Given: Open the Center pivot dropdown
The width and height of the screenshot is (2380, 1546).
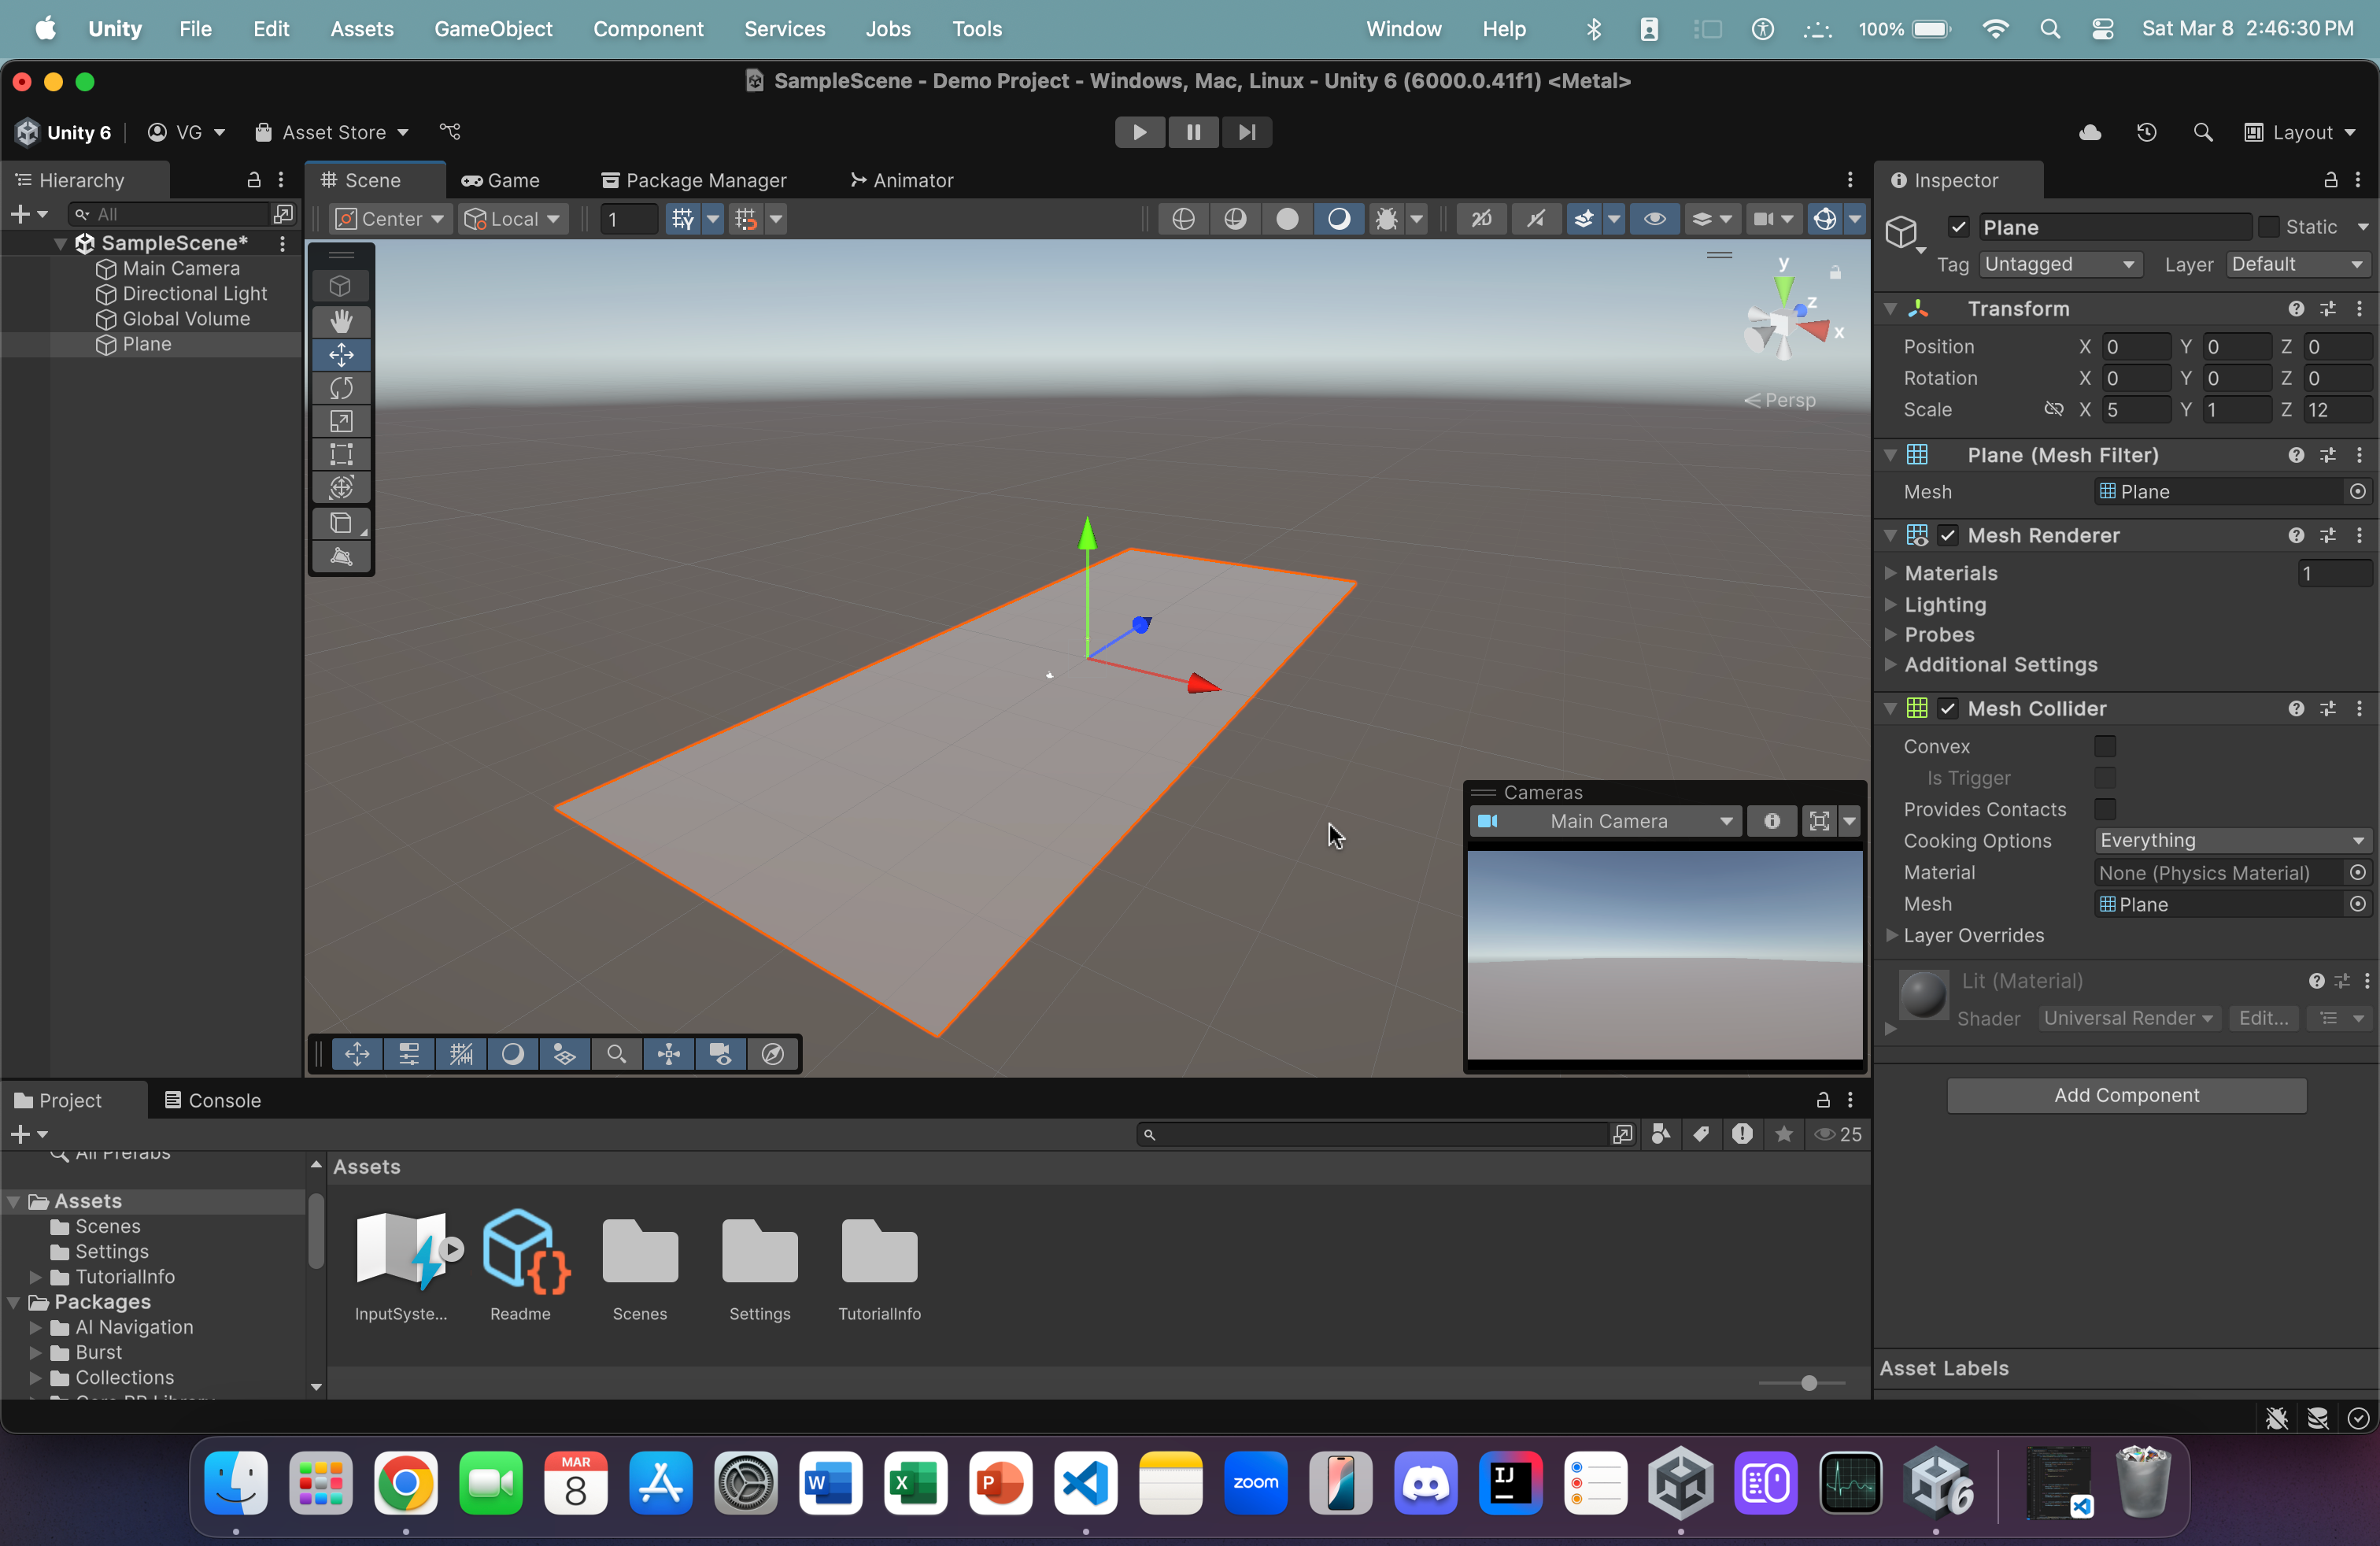Looking at the screenshot, I should tap(389, 218).
